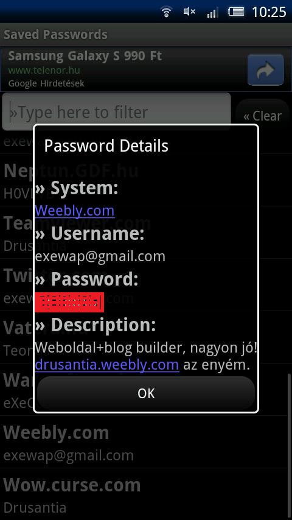Tap the signal strength bars icon
The height and width of the screenshot is (520, 292).
click(x=212, y=12)
